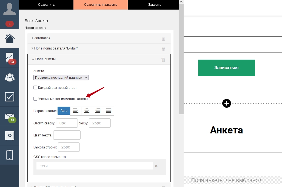Screen dimensions: 282x187
Task: Click the Цвет текста color field
Action: (67, 135)
